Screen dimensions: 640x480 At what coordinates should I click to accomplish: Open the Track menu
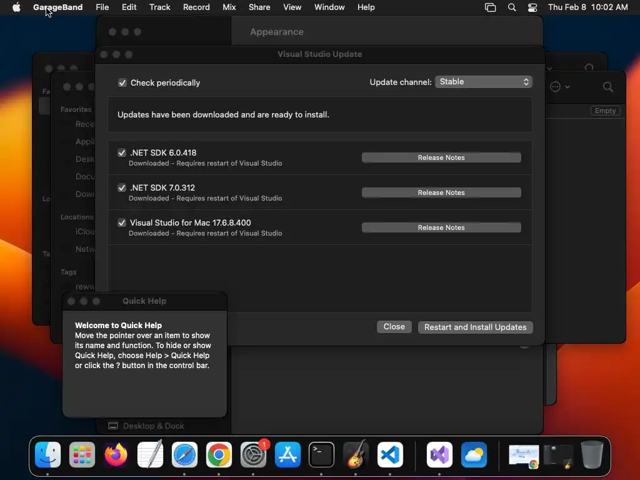pos(159,7)
